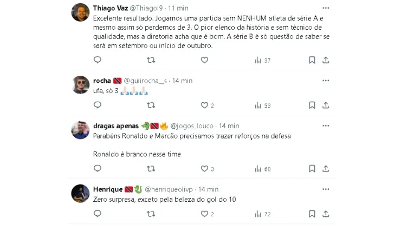Reply to Thiago Vaz's tweet

tap(98, 60)
